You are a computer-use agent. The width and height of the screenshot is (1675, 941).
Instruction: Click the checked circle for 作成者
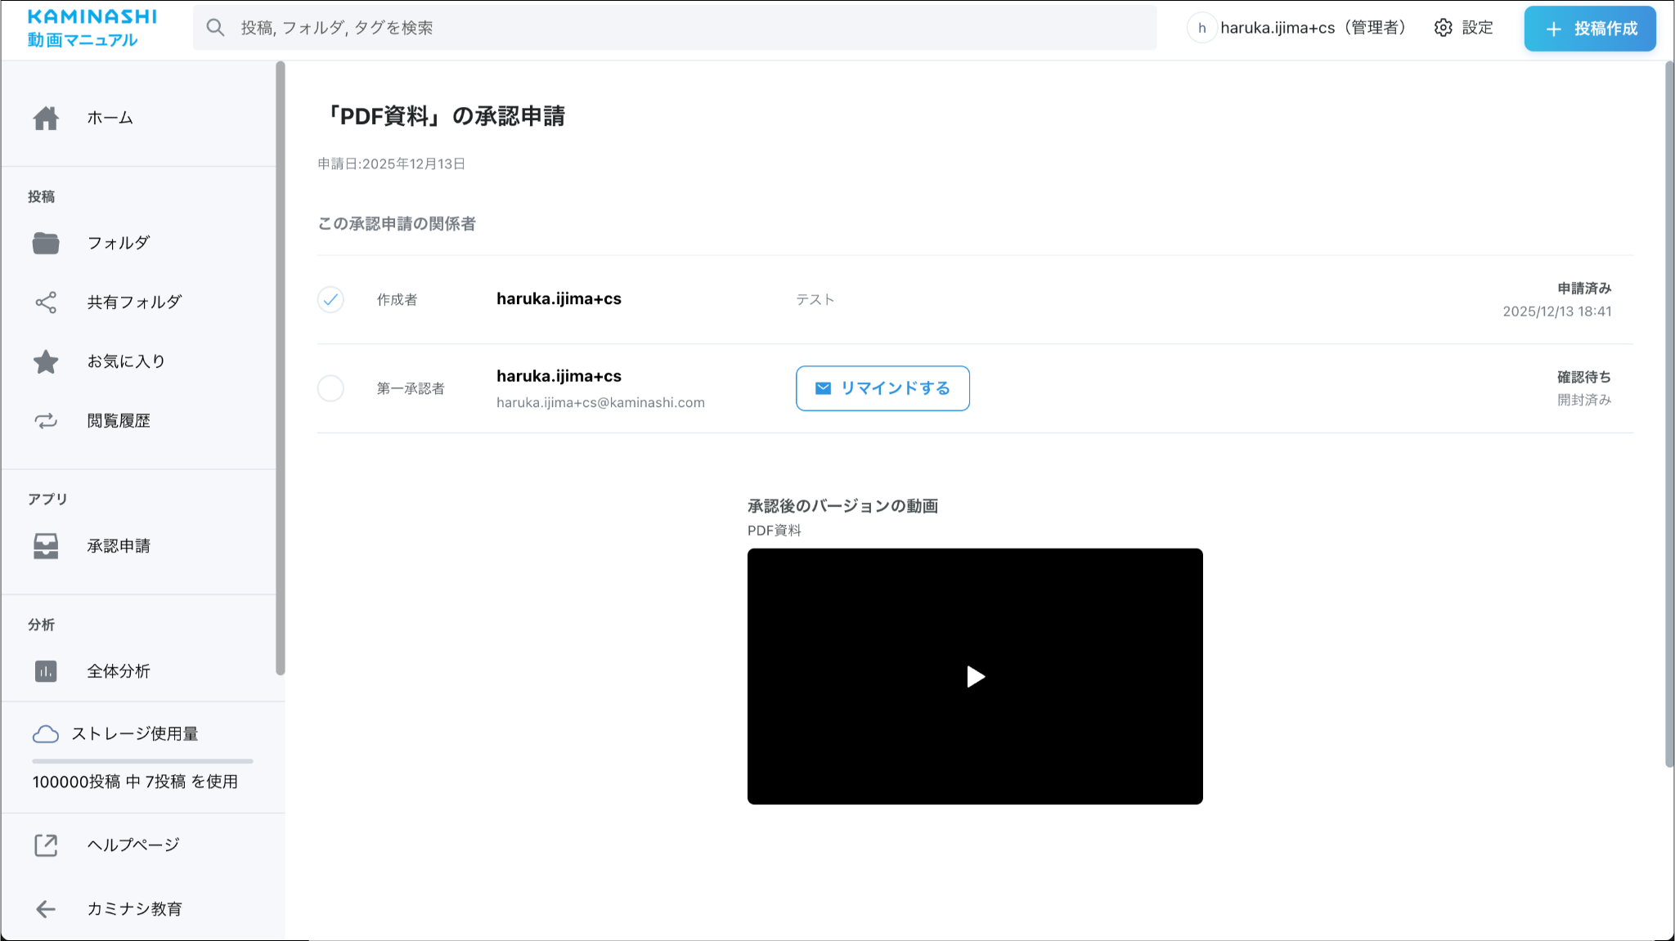point(330,300)
